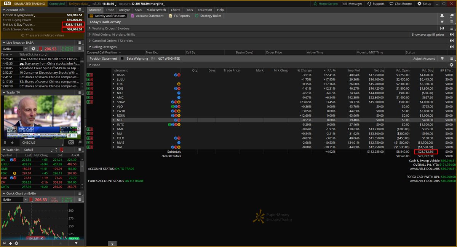This screenshot has width=457, height=247.
Task: Open the Vodafone M-Pesa news story
Action: click(x=48, y=68)
